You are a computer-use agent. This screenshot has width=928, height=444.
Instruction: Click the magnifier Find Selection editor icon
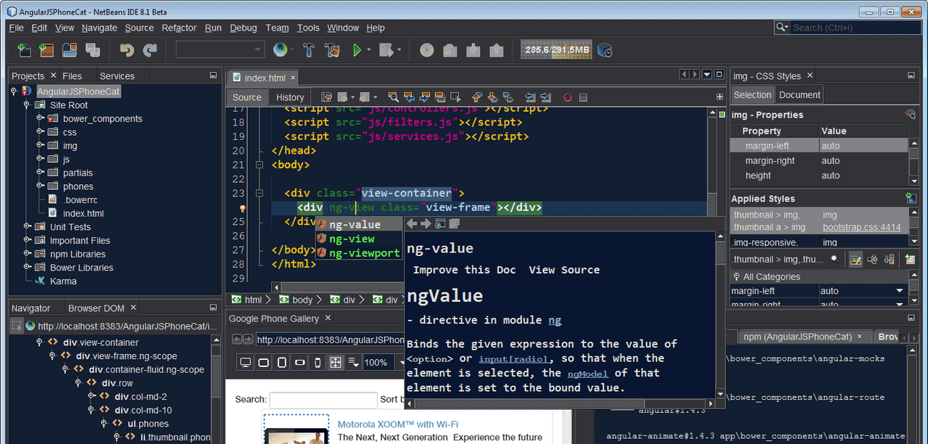pyautogui.click(x=393, y=97)
